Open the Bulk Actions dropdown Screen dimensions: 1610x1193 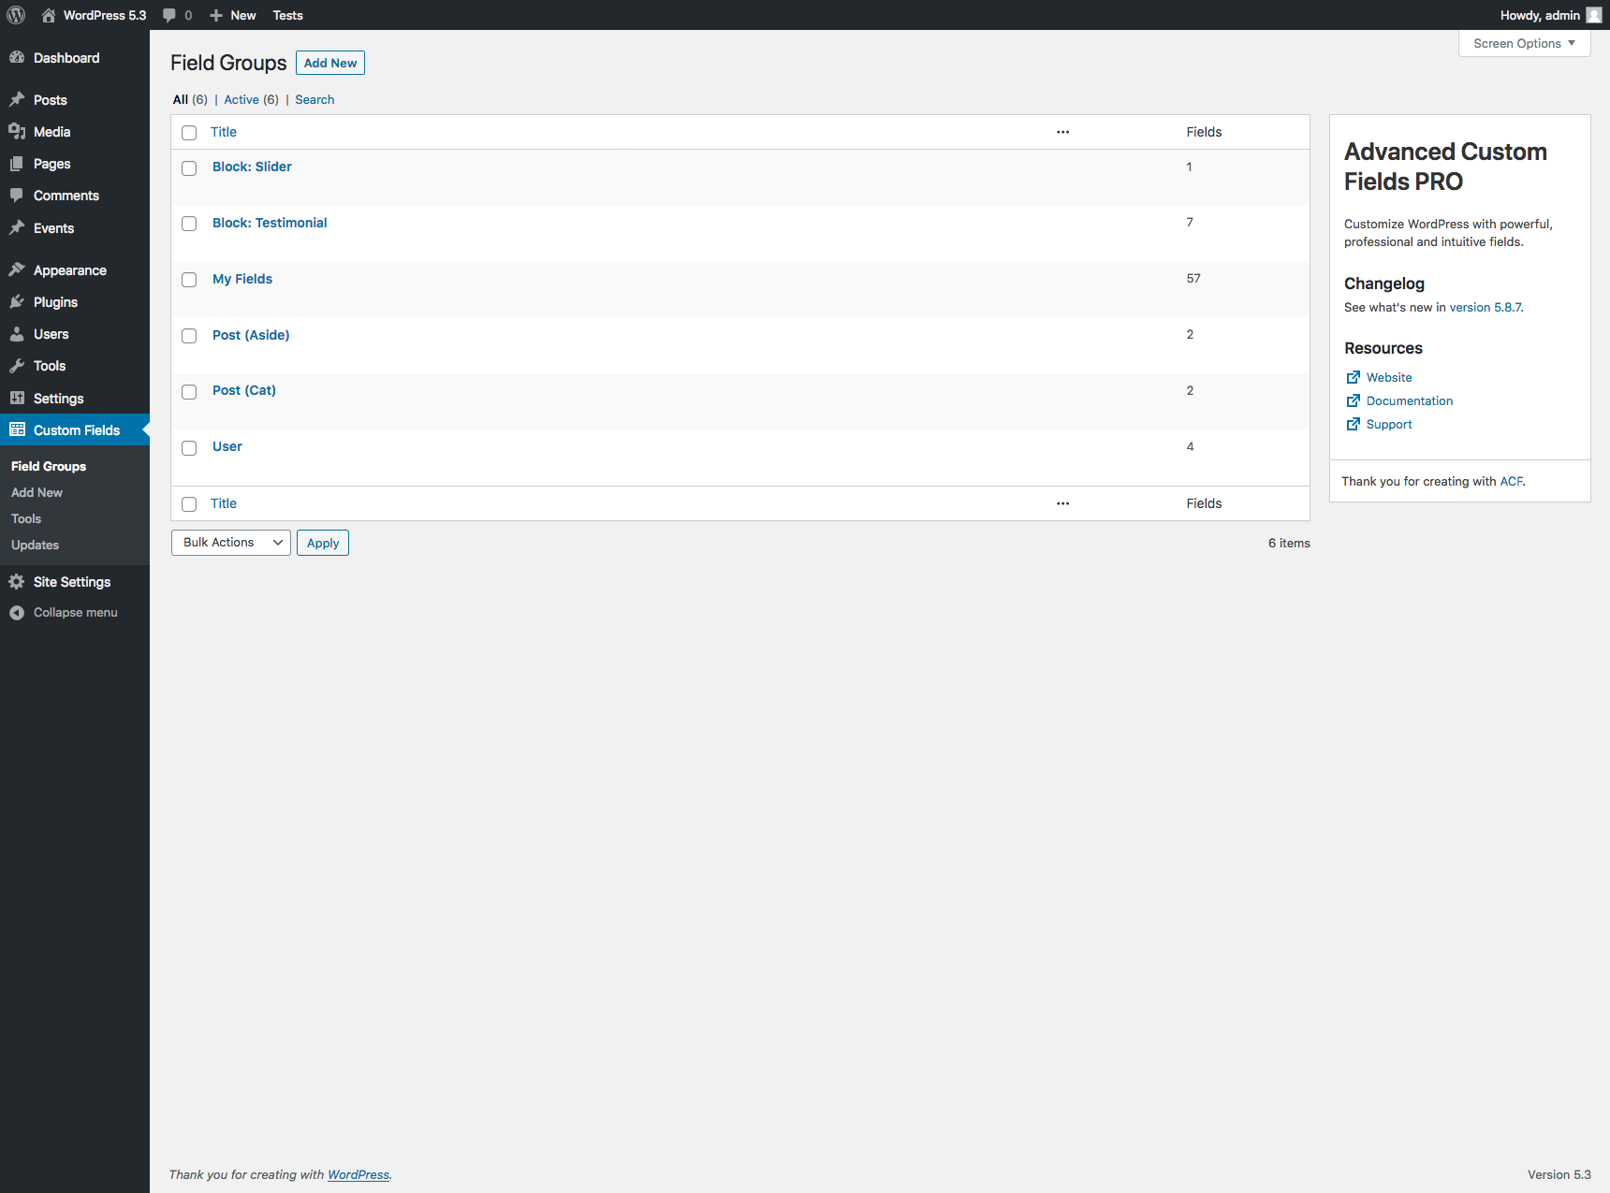(x=231, y=543)
